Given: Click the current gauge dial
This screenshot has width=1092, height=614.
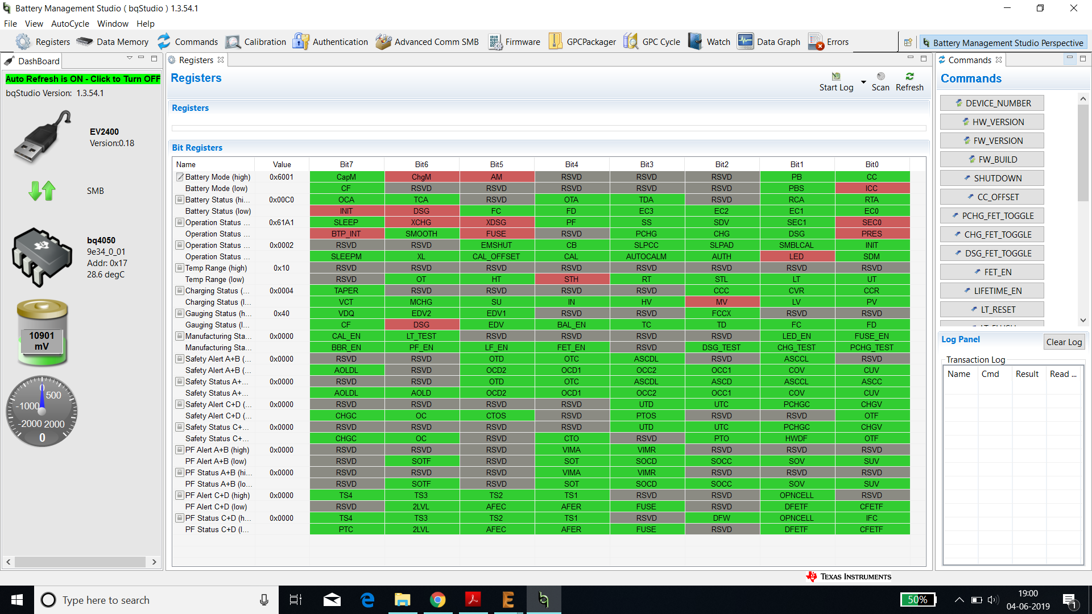Looking at the screenshot, I should click(42, 410).
